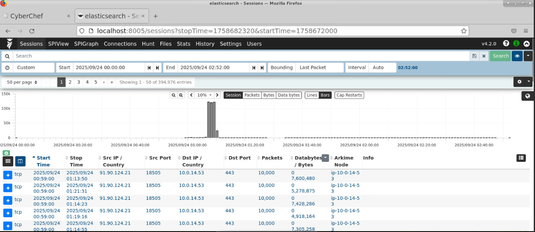The image size is (535, 232).
Task: Click the save search floppy disk icon
Action: [x=474, y=56]
